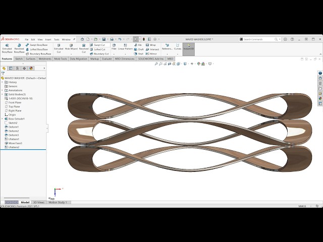Click the Rebuild traffic light icon
Image resolution: width=323 pixels, height=242 pixels.
(x=144, y=39)
